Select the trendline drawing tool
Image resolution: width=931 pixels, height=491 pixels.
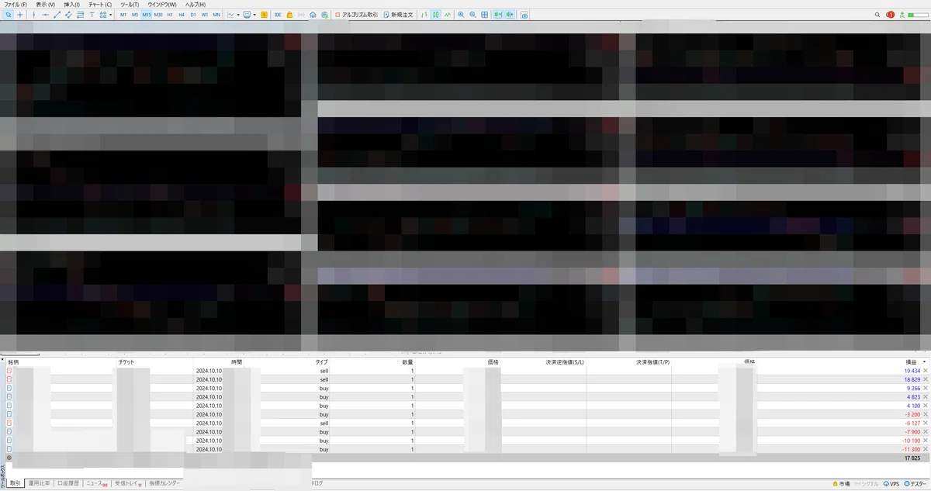click(x=57, y=15)
